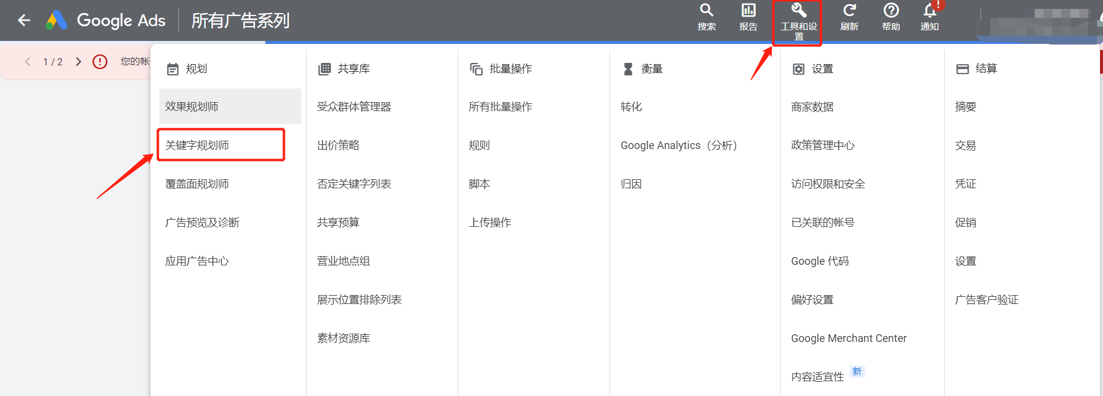Screen dimensions: 1103x396
Task: Open 政策管理中心
Action: point(823,145)
